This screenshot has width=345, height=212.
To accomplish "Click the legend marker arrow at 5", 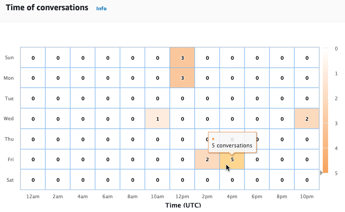I will 322,173.
